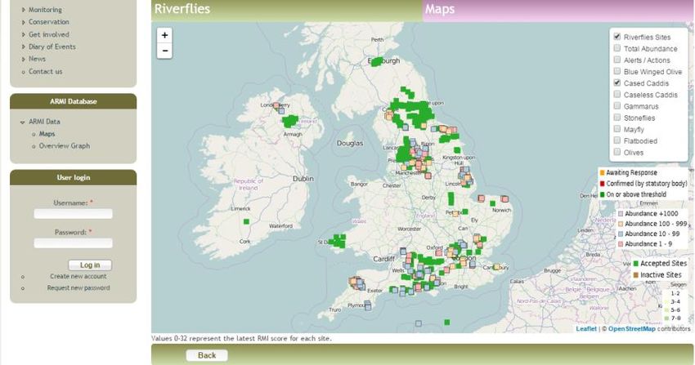Image resolution: width=695 pixels, height=365 pixels.
Task: Click the Awaiting Response orange legend swatch
Action: pos(602,172)
